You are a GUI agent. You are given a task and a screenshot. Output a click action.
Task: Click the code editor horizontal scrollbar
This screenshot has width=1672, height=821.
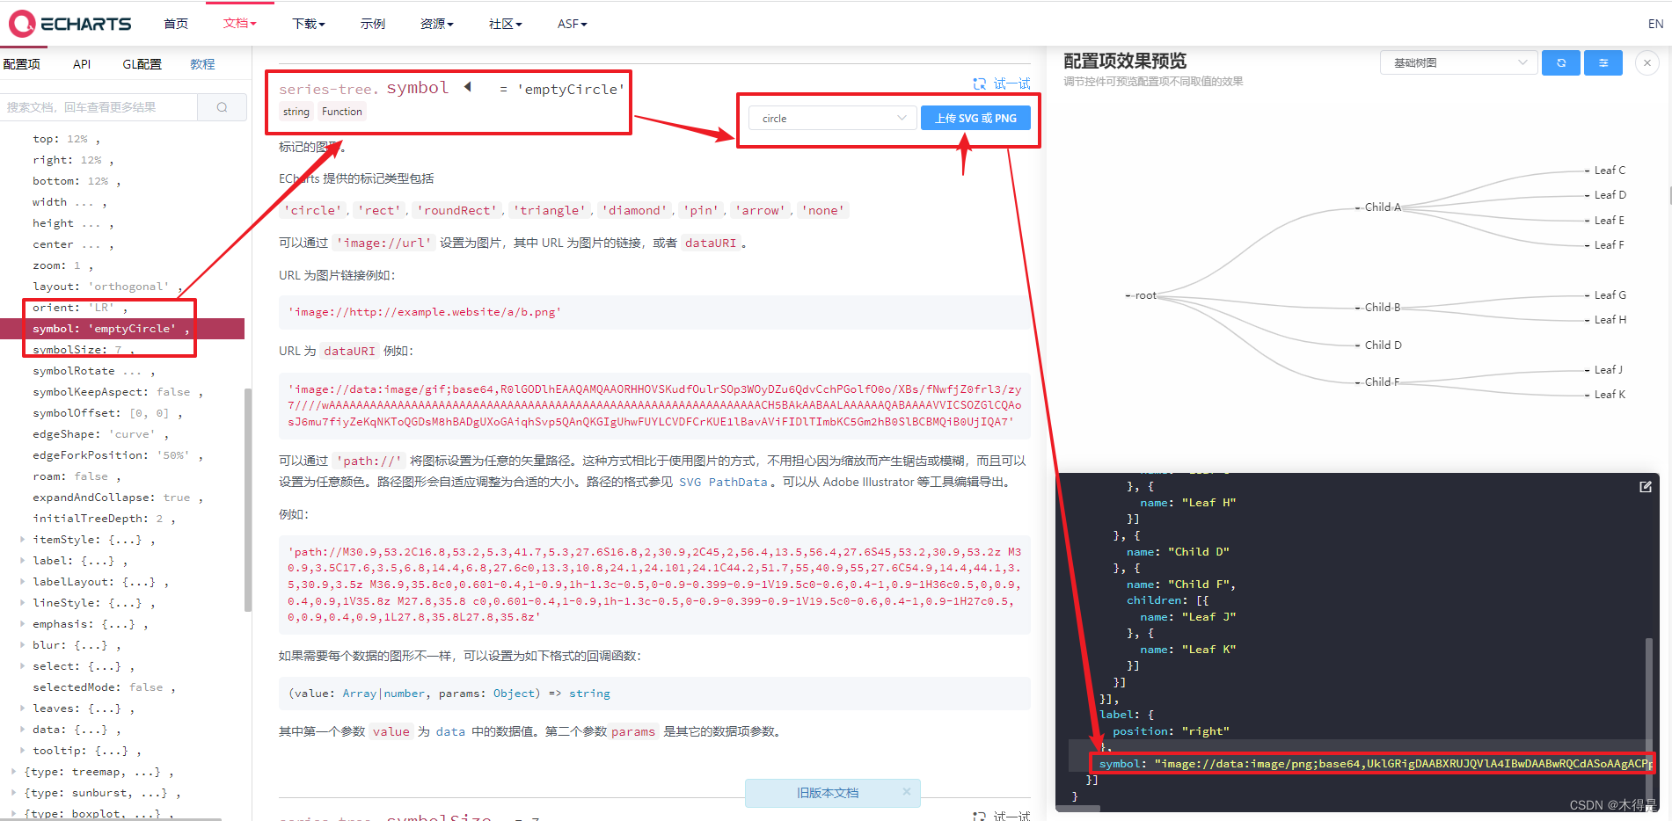[x=1078, y=809]
